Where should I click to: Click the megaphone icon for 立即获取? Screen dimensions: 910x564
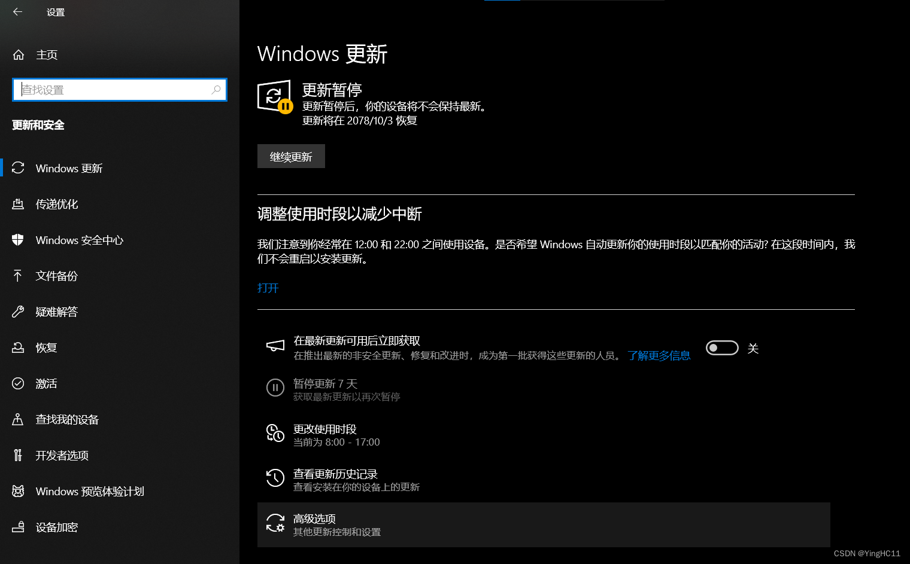point(275,346)
